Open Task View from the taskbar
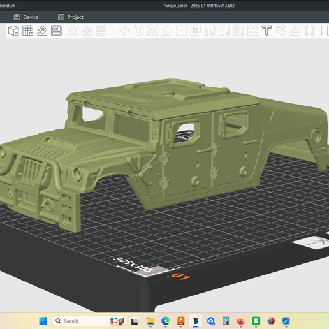329x329 pixels. point(135,321)
